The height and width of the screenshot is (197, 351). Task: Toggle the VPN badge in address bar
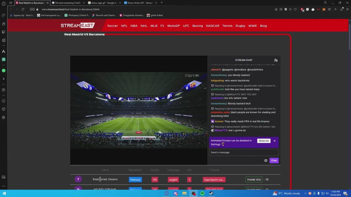[32, 9]
